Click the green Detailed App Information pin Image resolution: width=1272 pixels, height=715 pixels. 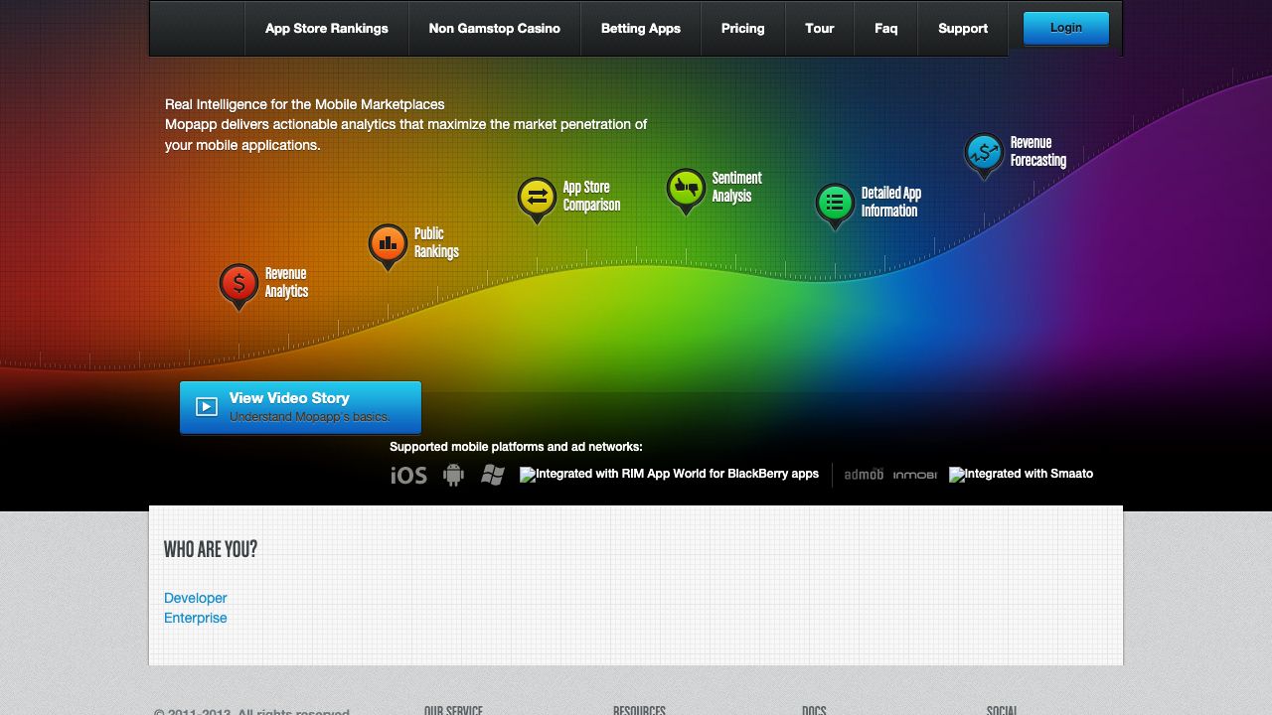tap(835, 203)
